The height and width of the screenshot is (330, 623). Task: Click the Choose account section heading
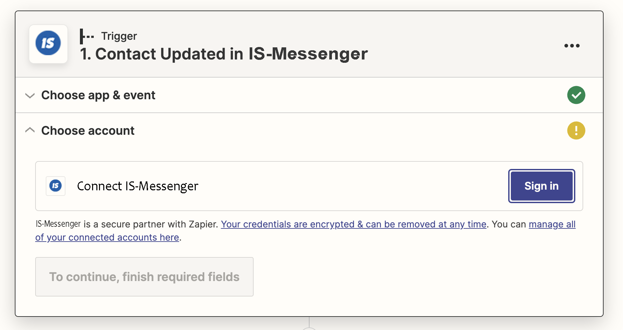pos(88,131)
